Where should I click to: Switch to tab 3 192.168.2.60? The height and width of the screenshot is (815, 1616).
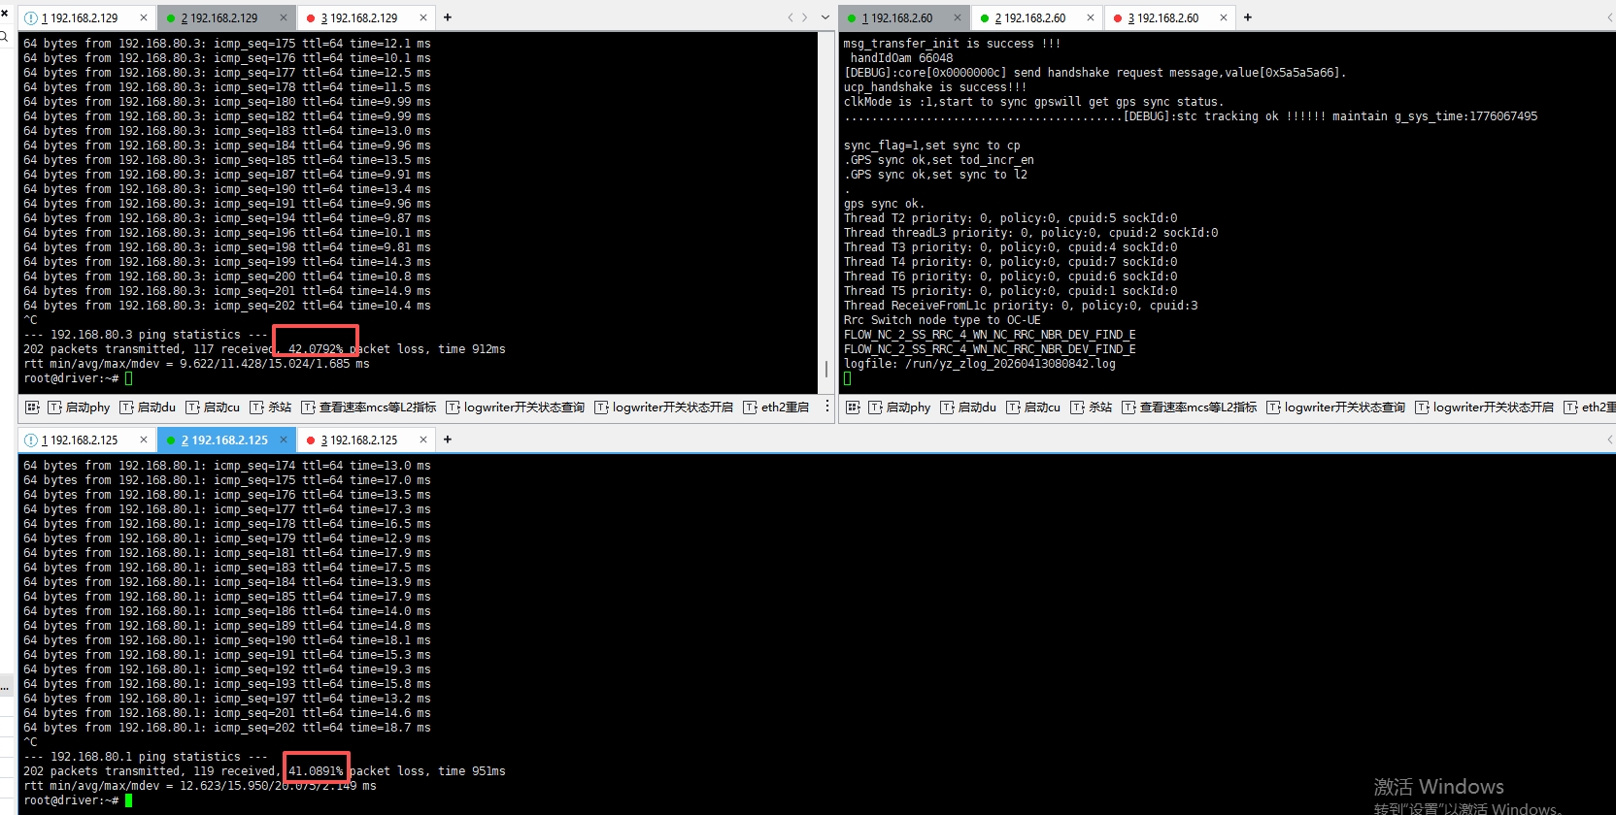[1162, 17]
